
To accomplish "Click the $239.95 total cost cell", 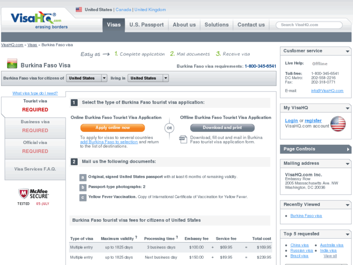I will pos(264,257).
